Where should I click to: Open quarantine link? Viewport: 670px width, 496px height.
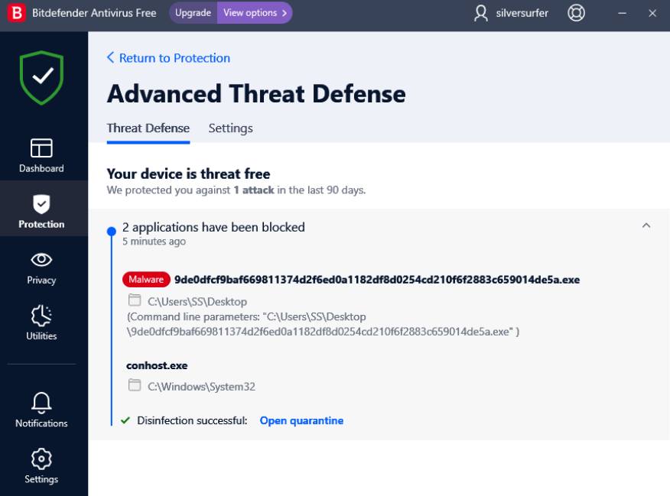click(x=301, y=420)
